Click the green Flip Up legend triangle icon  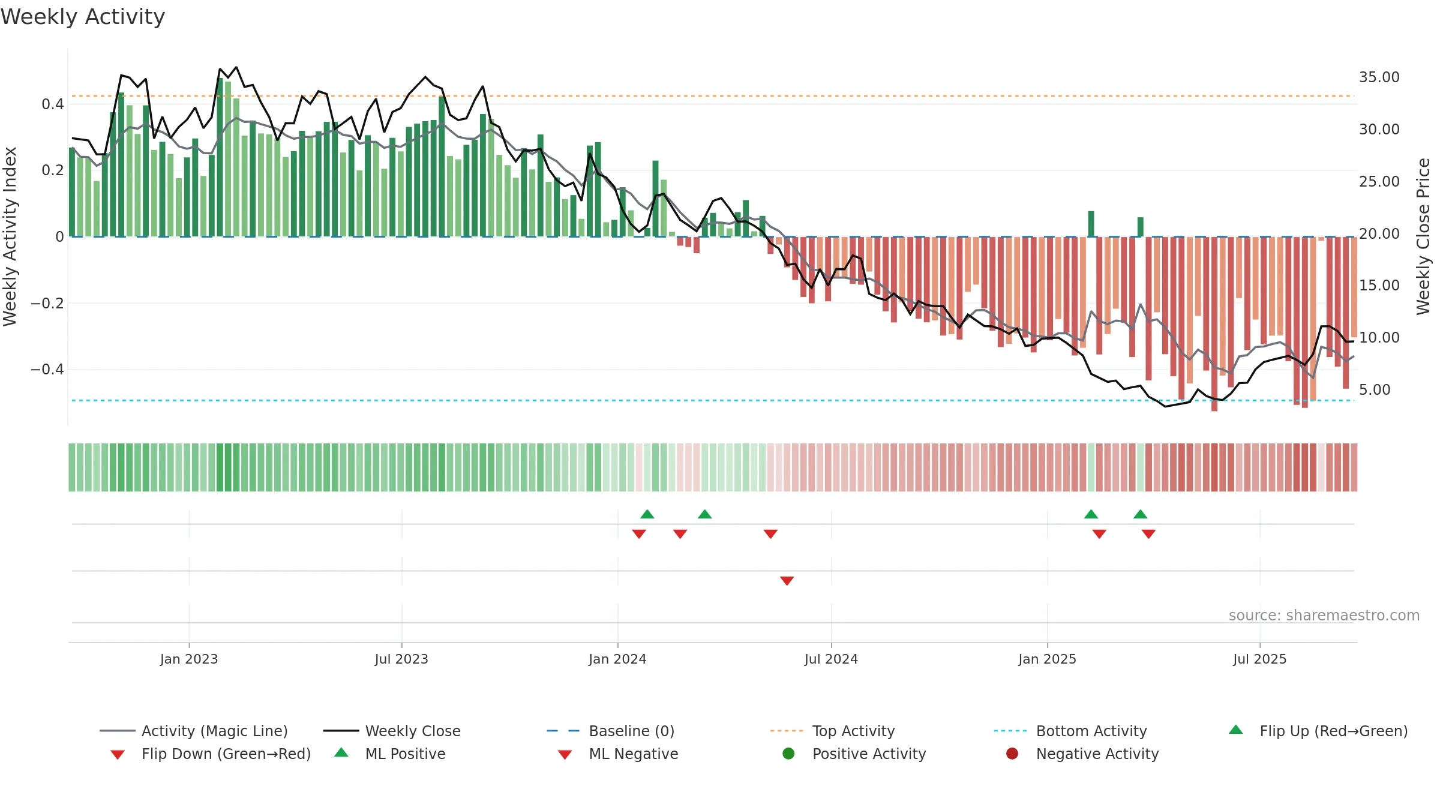point(1236,730)
